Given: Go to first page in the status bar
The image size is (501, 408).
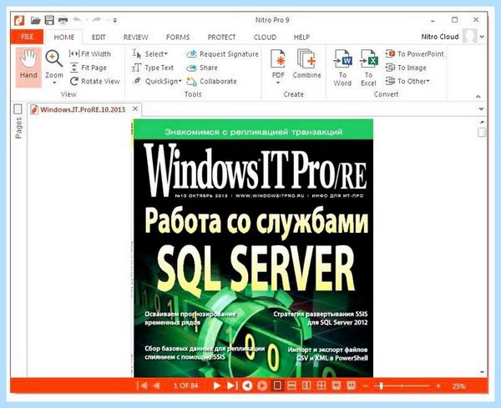Looking at the screenshot, I should [x=142, y=385].
